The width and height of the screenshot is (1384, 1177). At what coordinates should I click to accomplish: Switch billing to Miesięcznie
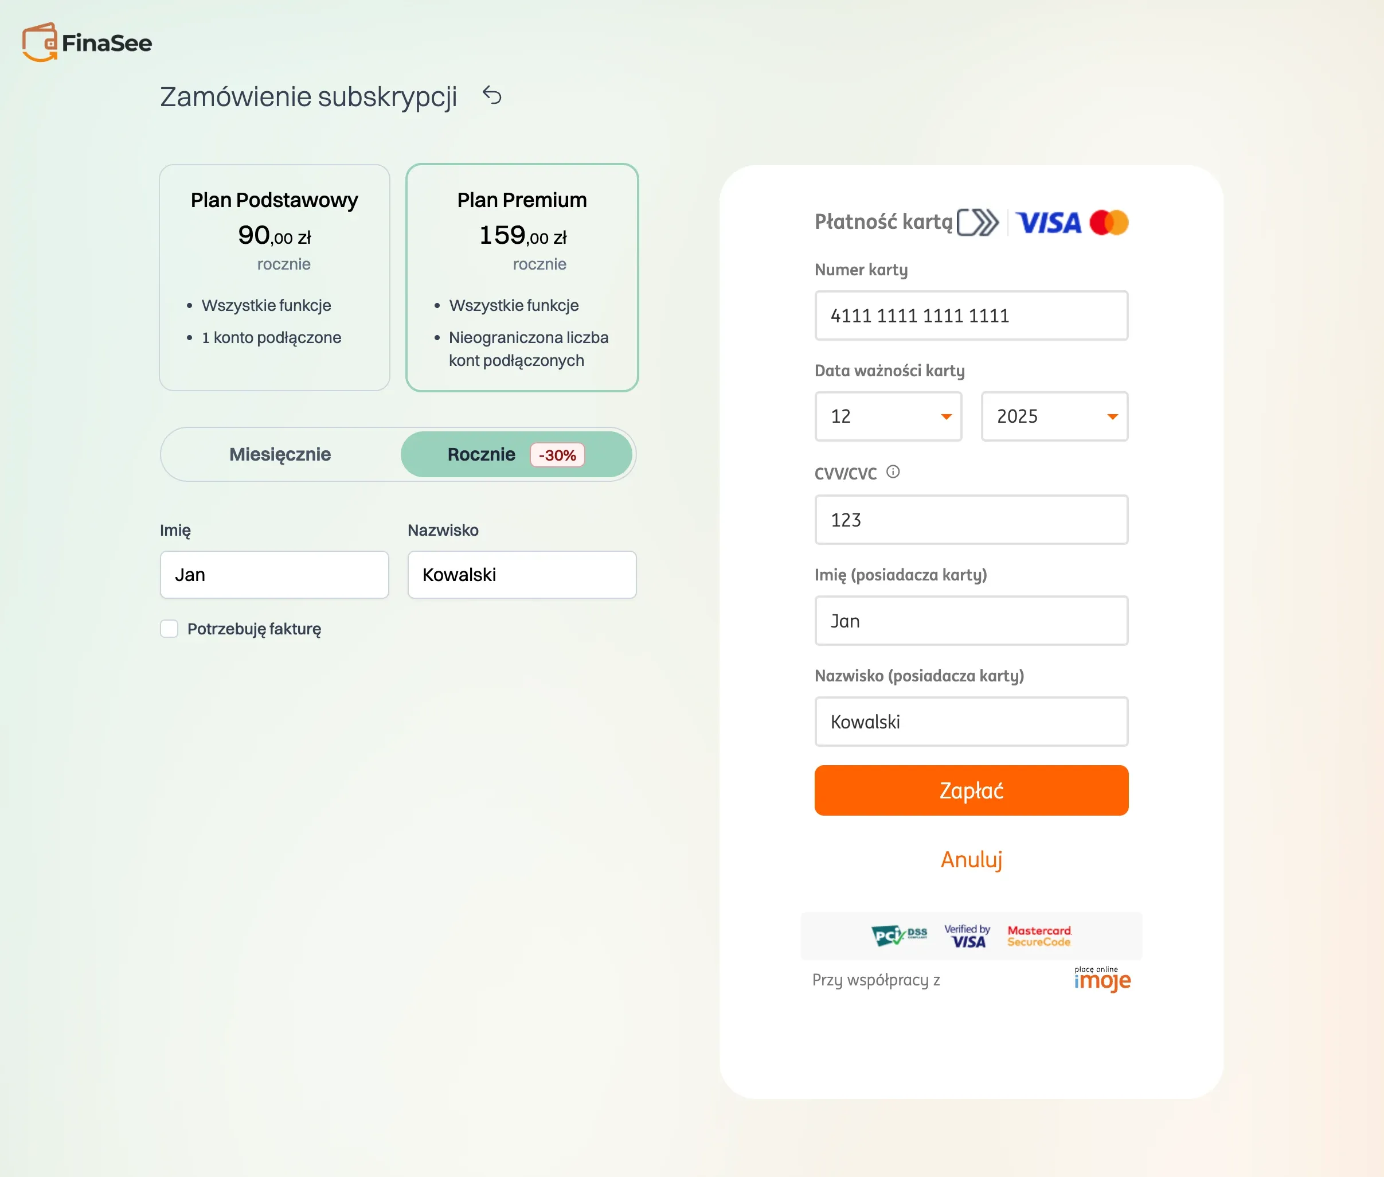coord(280,454)
